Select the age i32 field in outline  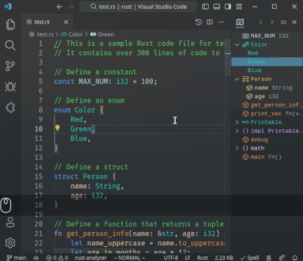(267, 96)
